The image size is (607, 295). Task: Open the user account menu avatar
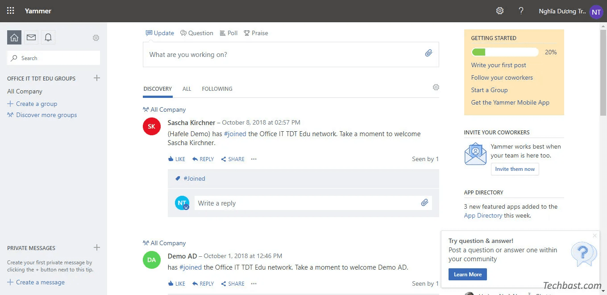(x=596, y=12)
